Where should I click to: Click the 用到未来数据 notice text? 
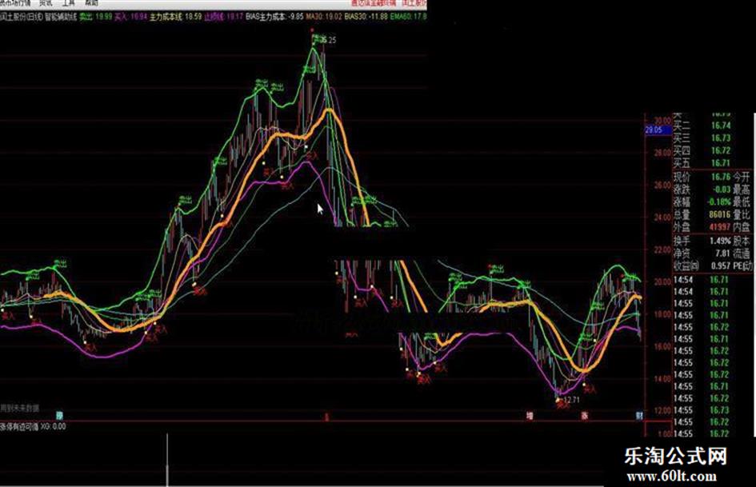(x=20, y=408)
